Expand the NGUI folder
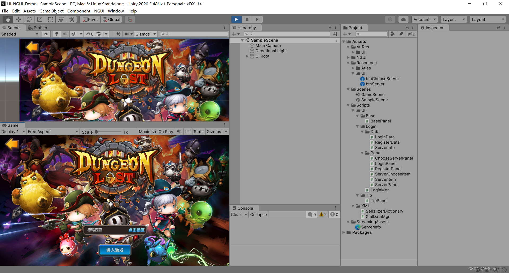This screenshot has height=273, width=509. tap(348, 58)
